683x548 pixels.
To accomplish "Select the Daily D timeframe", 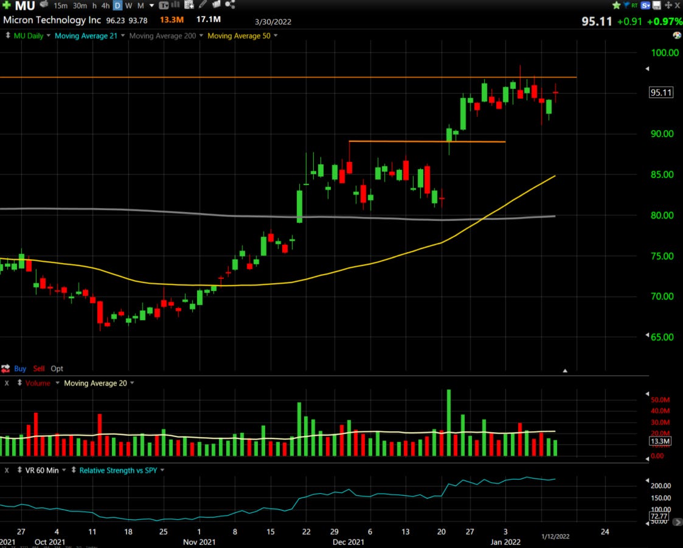I will click(117, 5).
